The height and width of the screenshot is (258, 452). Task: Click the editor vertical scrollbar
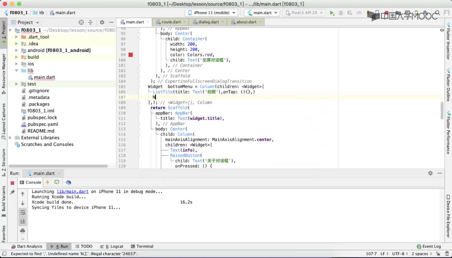[442, 111]
